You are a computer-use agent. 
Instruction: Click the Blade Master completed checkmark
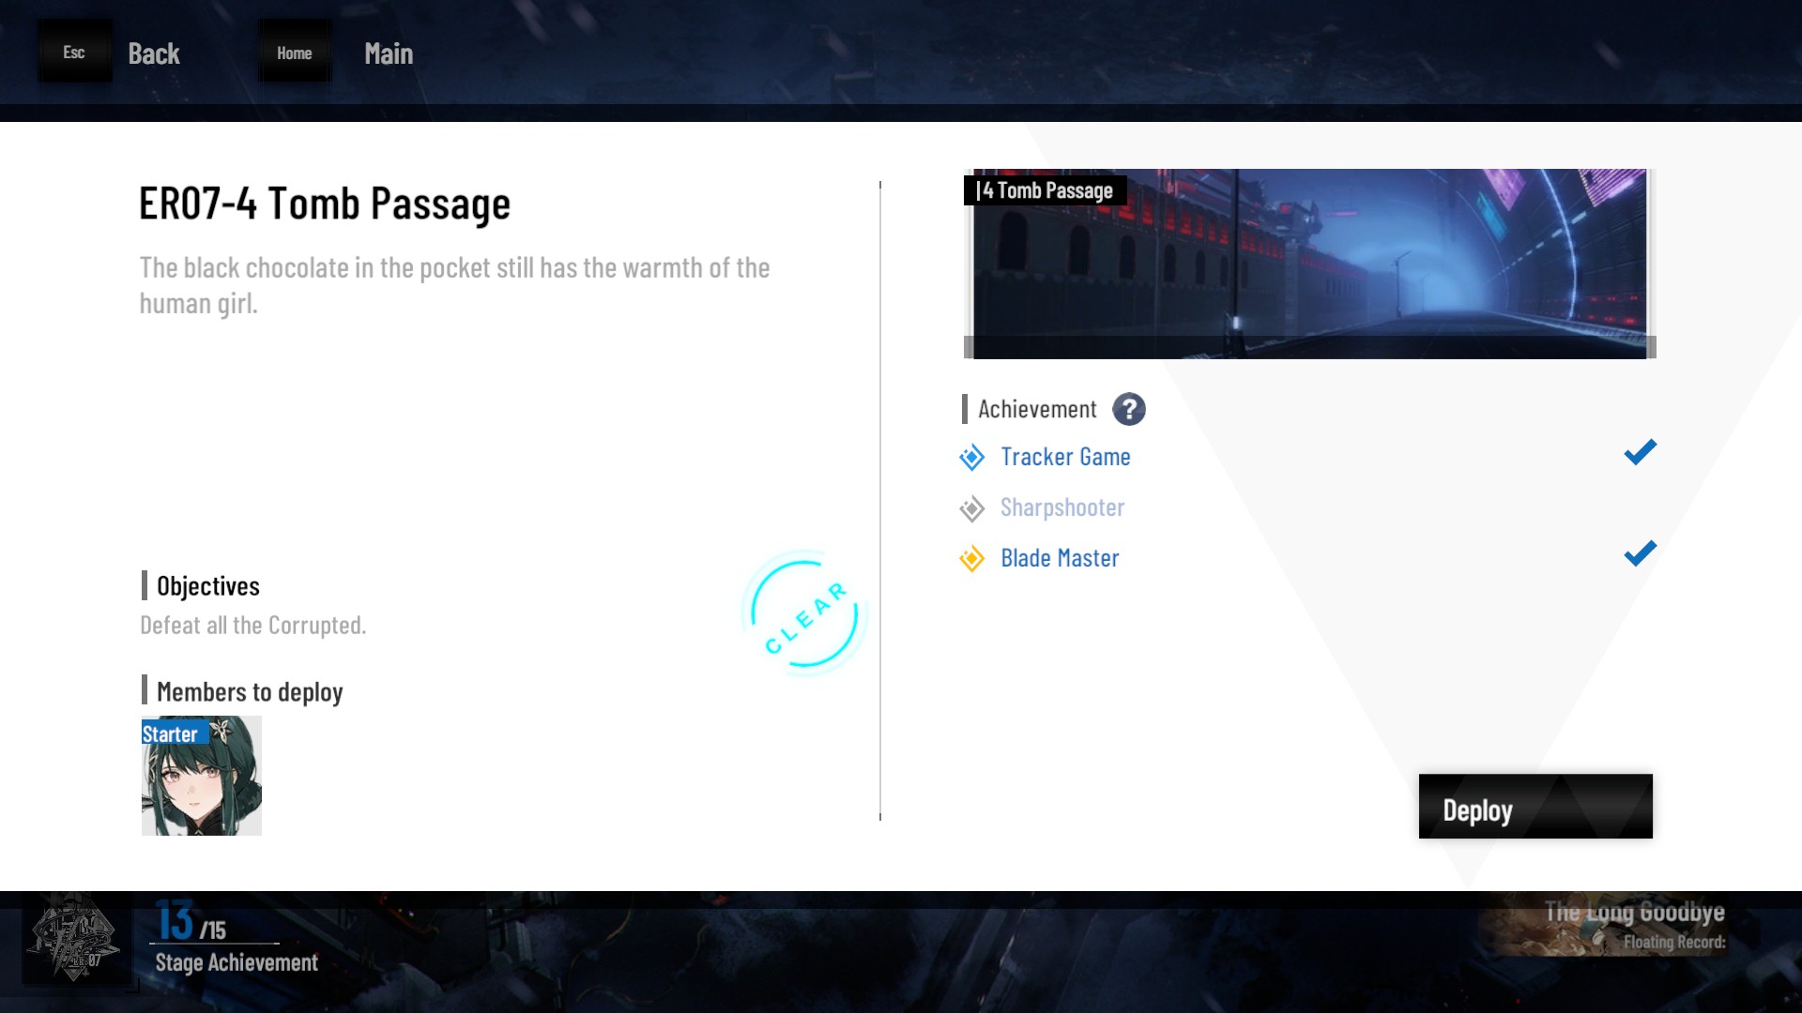tap(1640, 554)
